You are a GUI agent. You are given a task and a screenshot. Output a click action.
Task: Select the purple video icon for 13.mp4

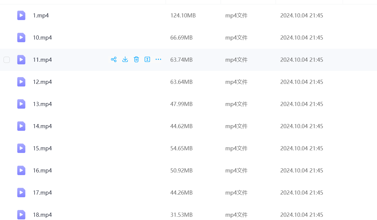coord(21,104)
